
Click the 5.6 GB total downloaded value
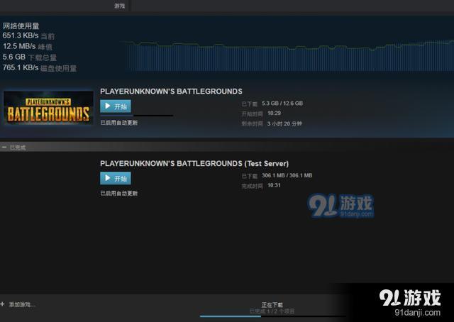coord(14,57)
